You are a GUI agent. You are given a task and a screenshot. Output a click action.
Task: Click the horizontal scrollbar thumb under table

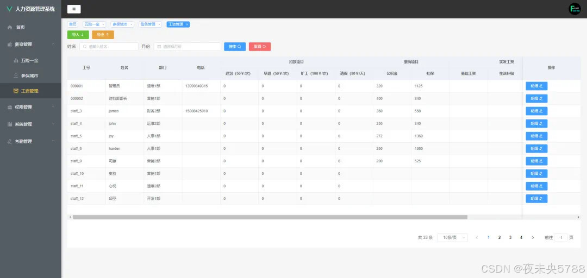click(270, 217)
